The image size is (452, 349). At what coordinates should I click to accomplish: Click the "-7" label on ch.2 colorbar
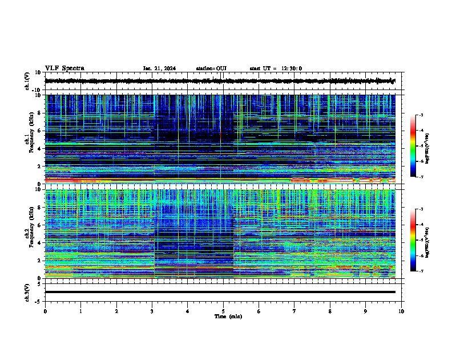tap(421, 271)
